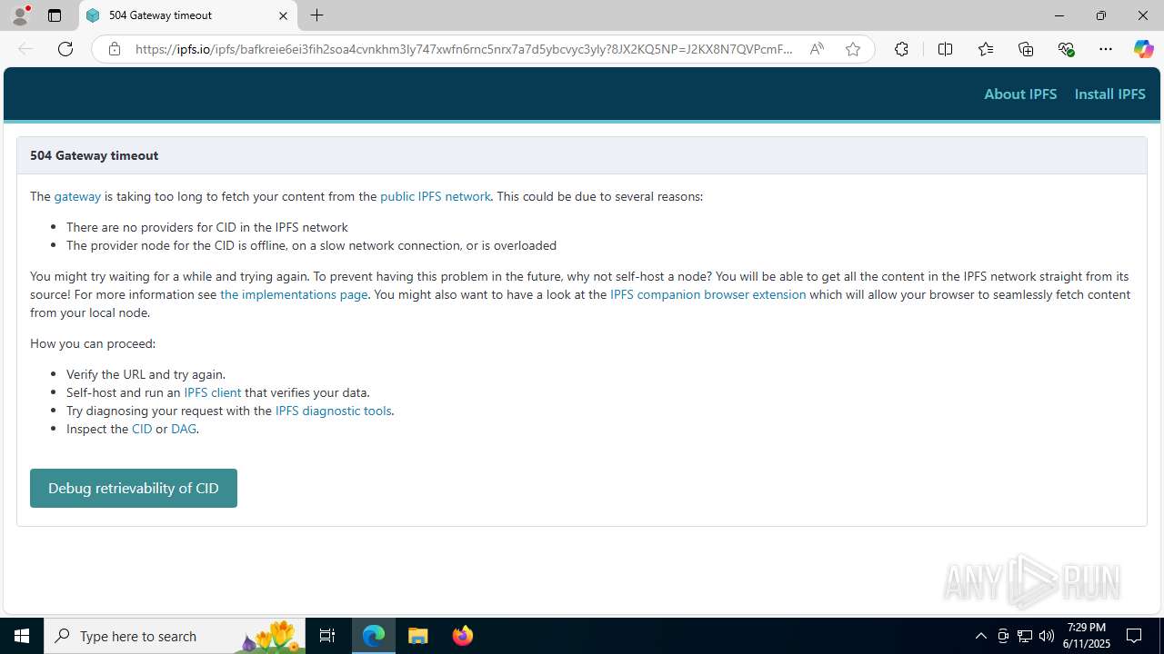This screenshot has width=1164, height=654.
Task: Restore down the browser window
Action: (1100, 15)
